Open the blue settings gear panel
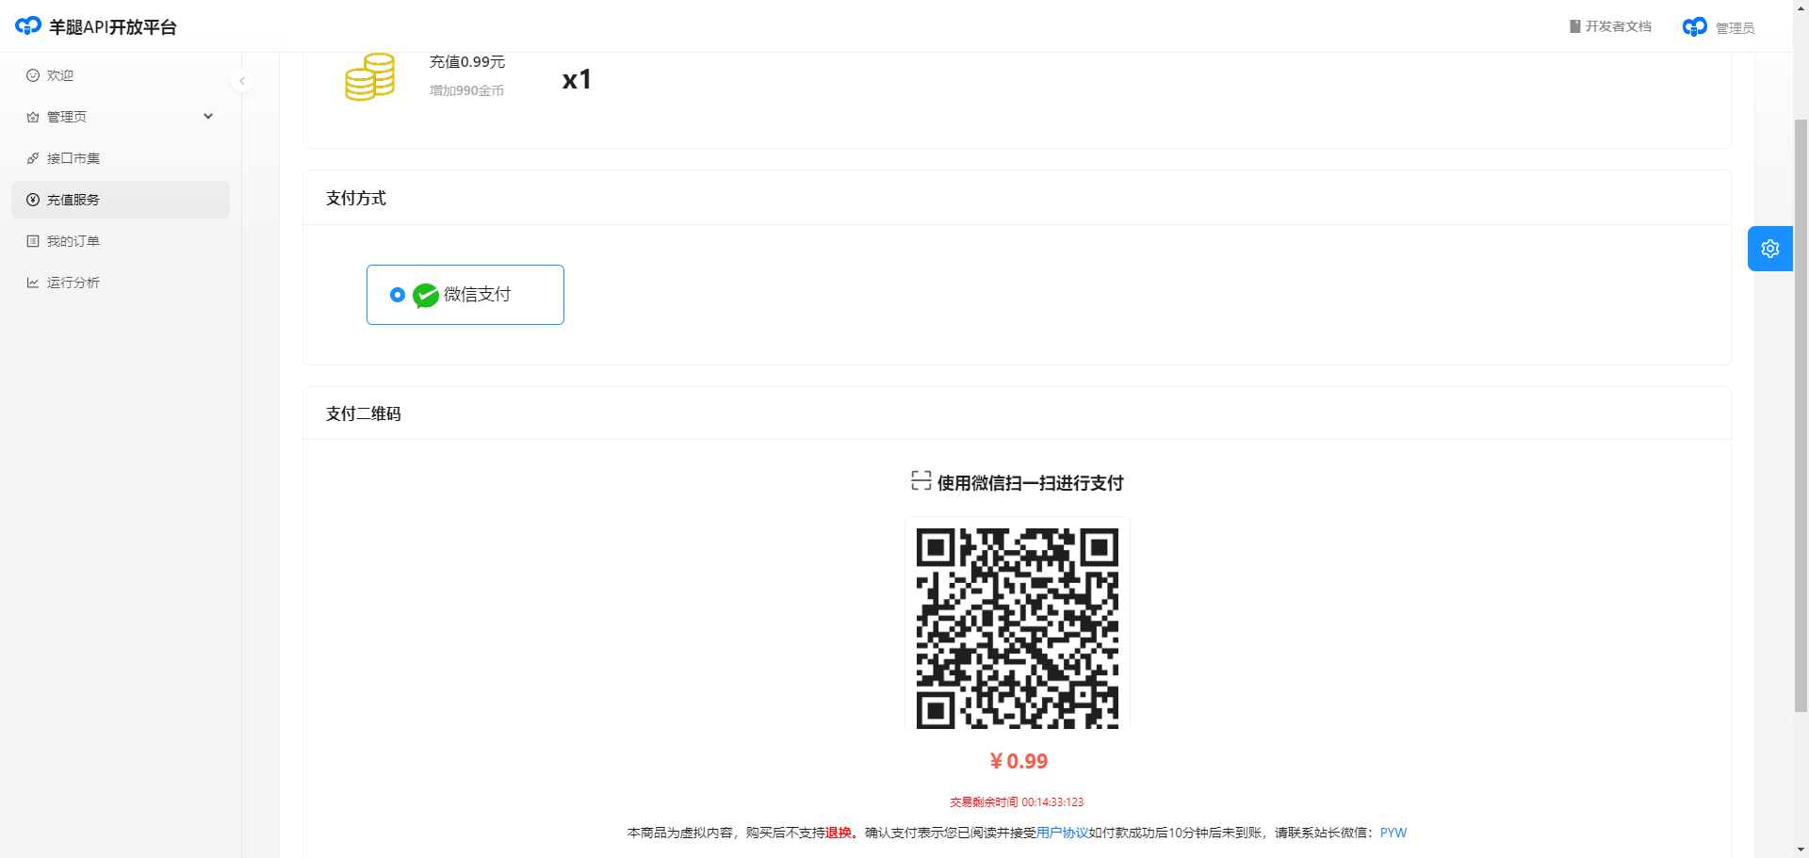1809x858 pixels. (x=1769, y=249)
